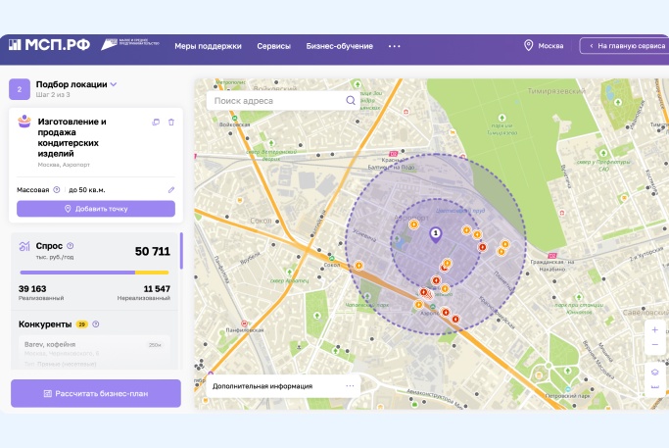Expand the Подбор локации step dropdown

click(114, 84)
